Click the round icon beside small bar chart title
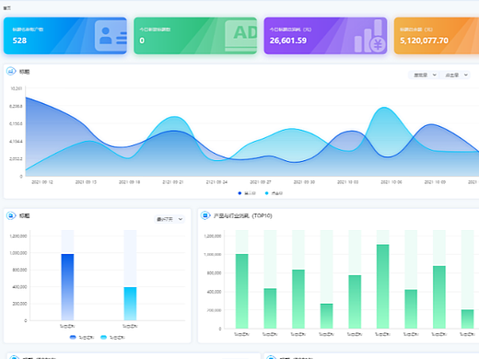The height and width of the screenshot is (359, 479). tap(11, 215)
